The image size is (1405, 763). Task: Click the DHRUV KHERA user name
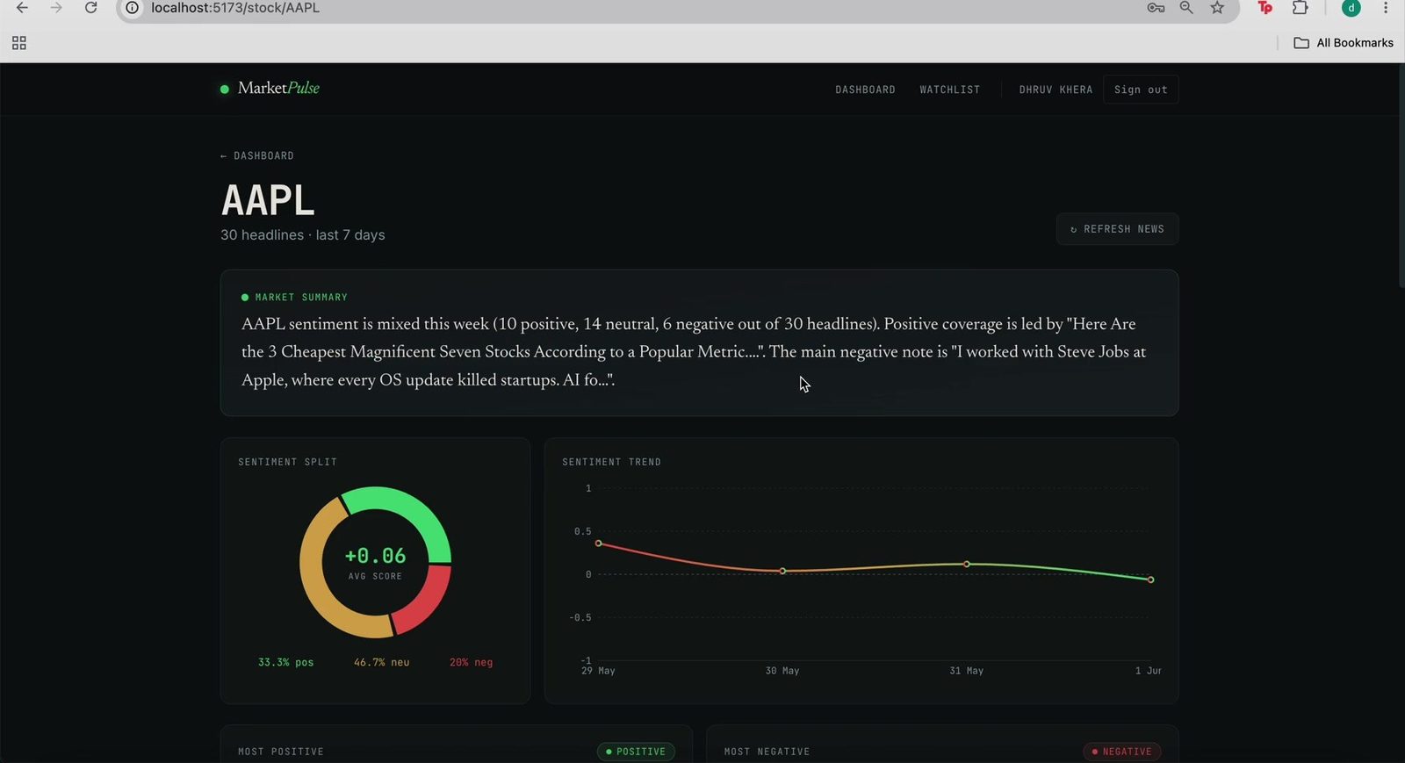[x=1056, y=90]
